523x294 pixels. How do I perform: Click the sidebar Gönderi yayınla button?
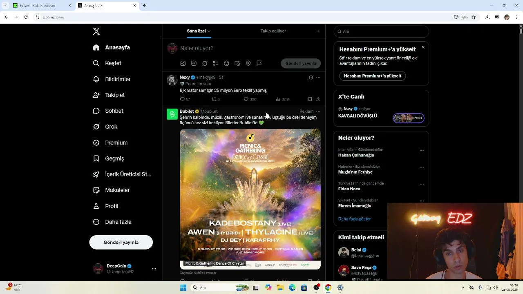point(121,242)
